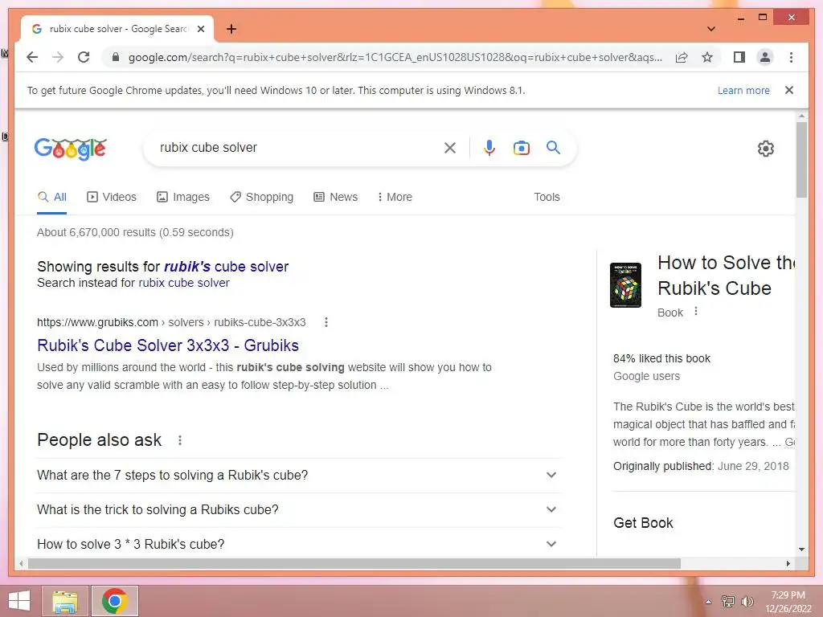This screenshot has width=823, height=617.
Task: Go back to the previous page
Action: (x=32, y=57)
